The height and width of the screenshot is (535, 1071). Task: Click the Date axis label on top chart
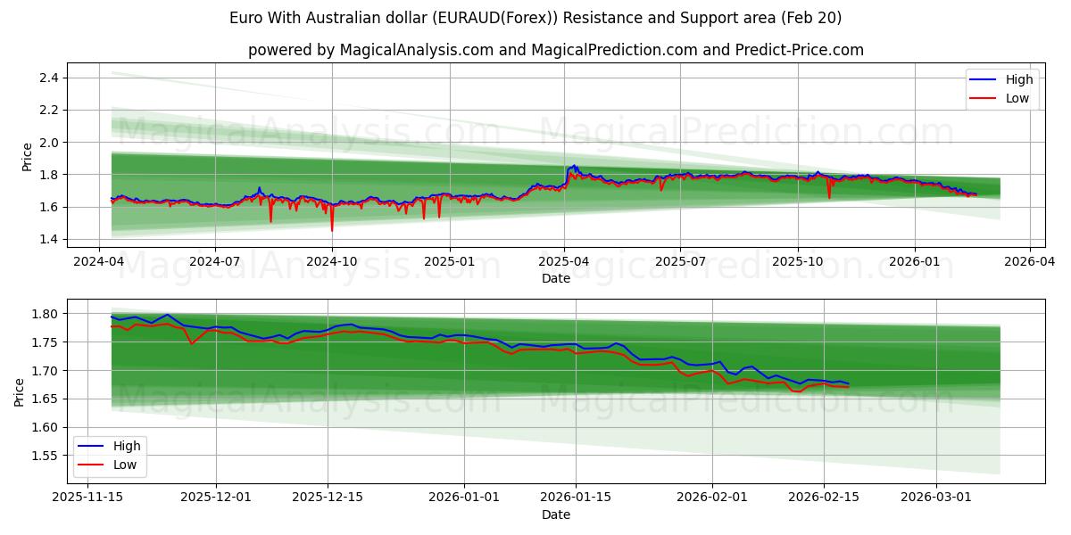(x=555, y=279)
